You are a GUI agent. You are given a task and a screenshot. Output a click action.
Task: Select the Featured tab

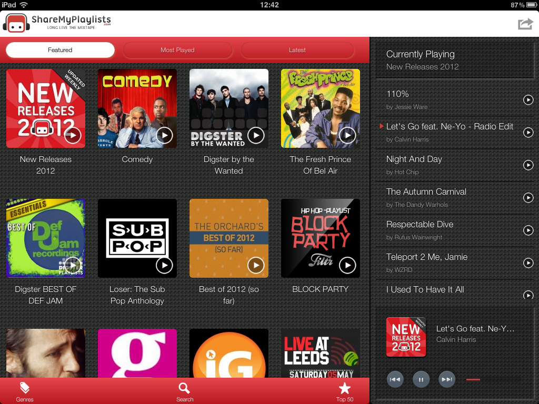pos(60,50)
